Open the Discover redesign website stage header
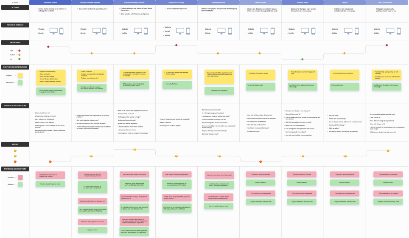This screenshot has width=409, height=238. [x=92, y=3]
